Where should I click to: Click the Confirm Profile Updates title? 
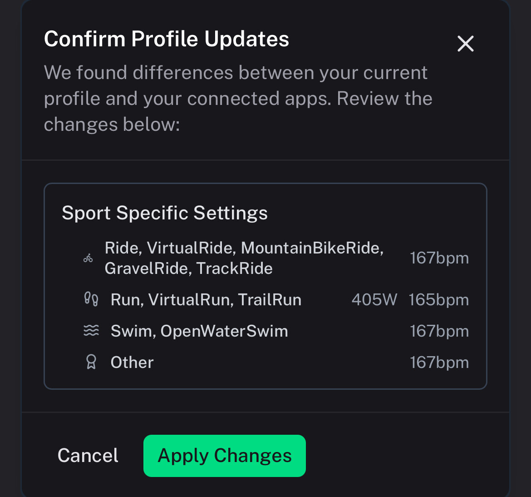(x=167, y=39)
